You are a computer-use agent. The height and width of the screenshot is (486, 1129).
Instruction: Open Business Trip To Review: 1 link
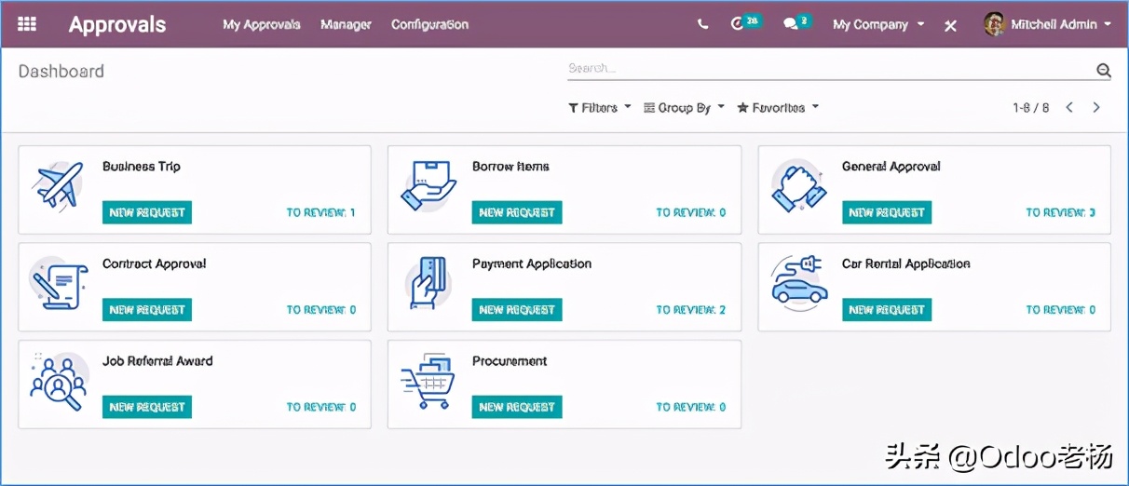coord(320,213)
